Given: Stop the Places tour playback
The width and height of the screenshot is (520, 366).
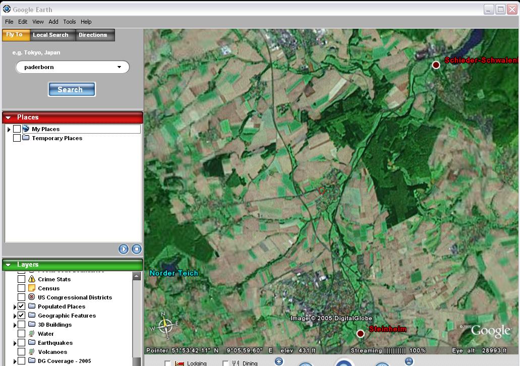Looking at the screenshot, I should tap(137, 249).
